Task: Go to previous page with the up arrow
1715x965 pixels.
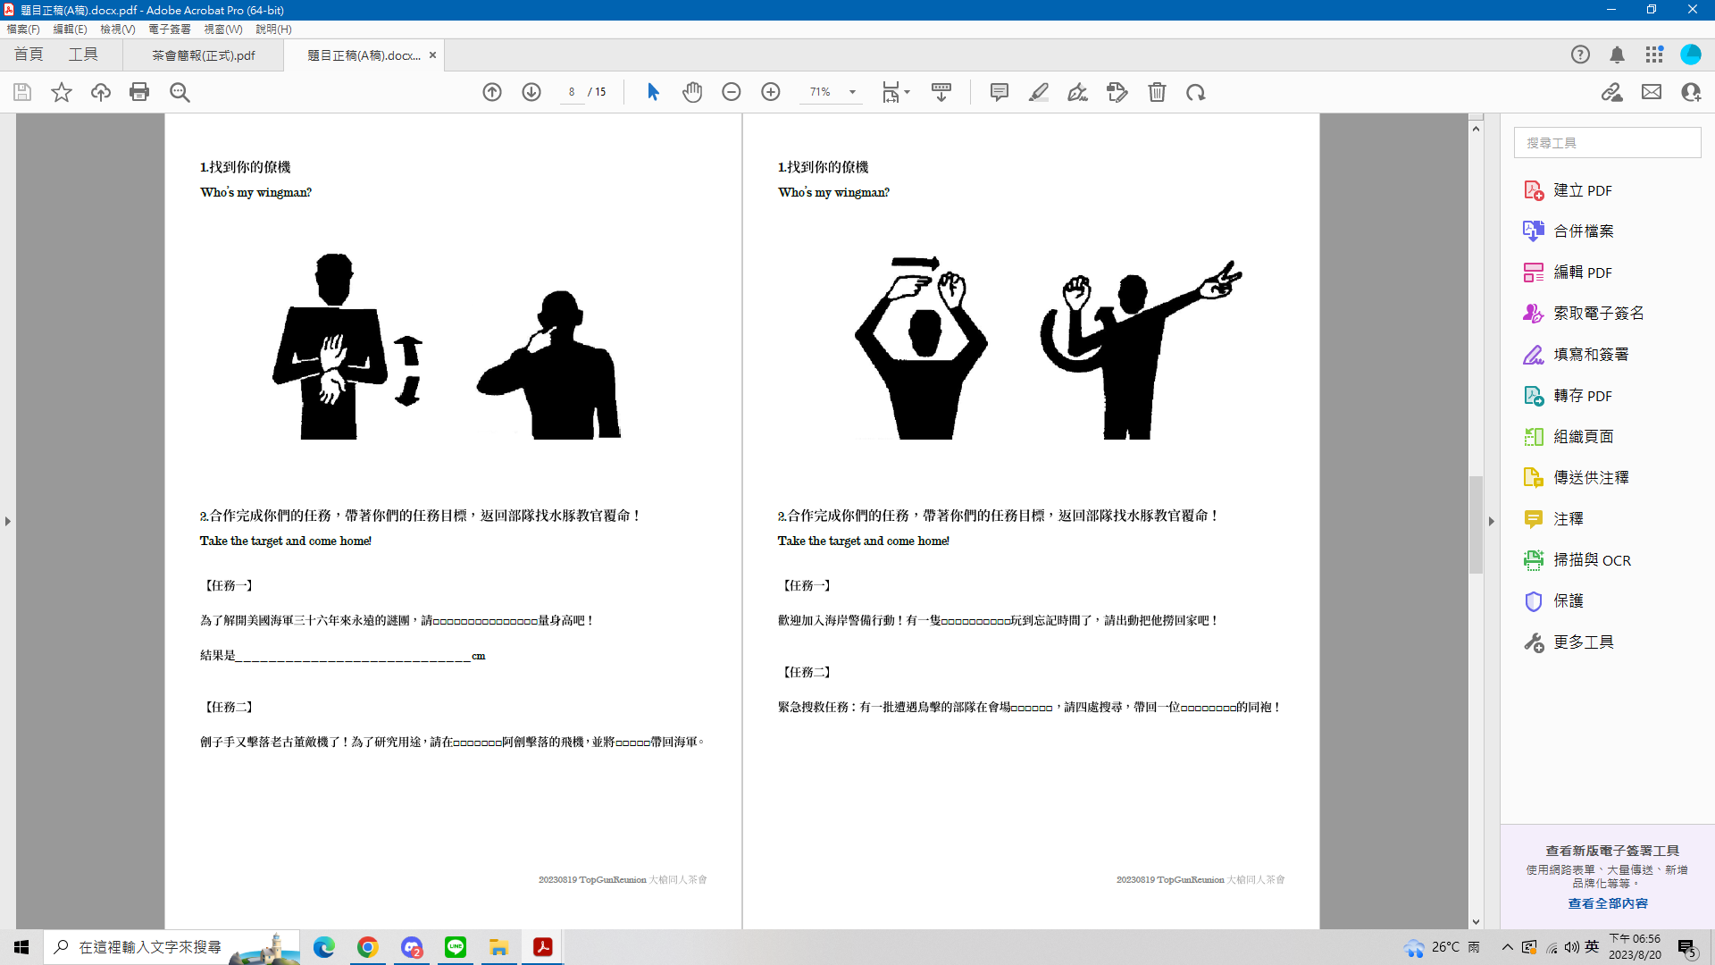Action: coord(492,92)
